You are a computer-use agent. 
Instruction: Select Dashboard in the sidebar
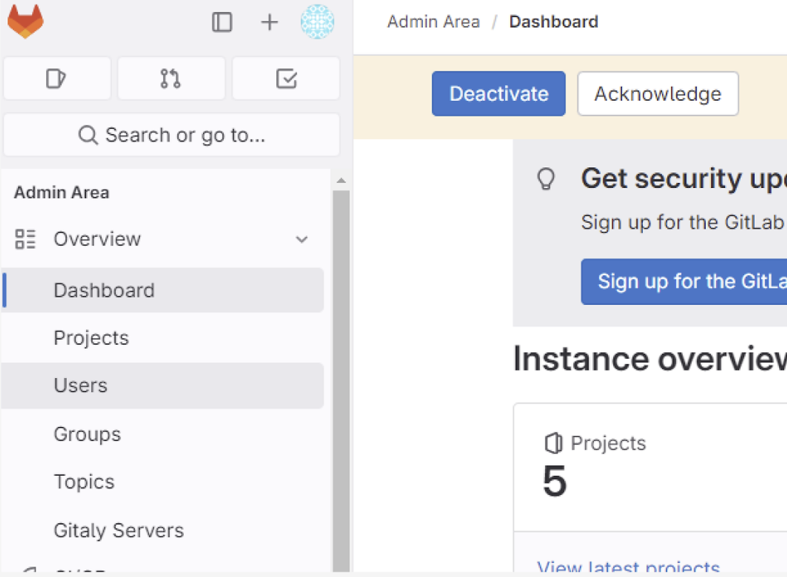[163, 290]
